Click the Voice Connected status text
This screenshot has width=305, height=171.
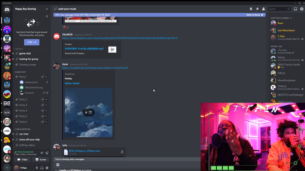tap(25, 152)
